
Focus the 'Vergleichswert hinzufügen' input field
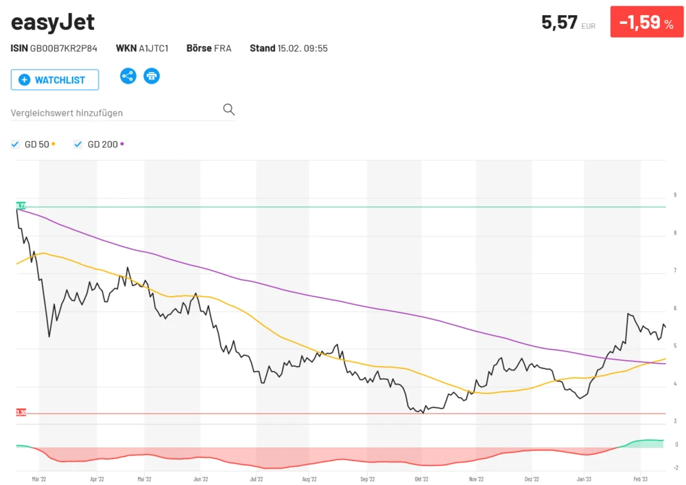pos(113,112)
